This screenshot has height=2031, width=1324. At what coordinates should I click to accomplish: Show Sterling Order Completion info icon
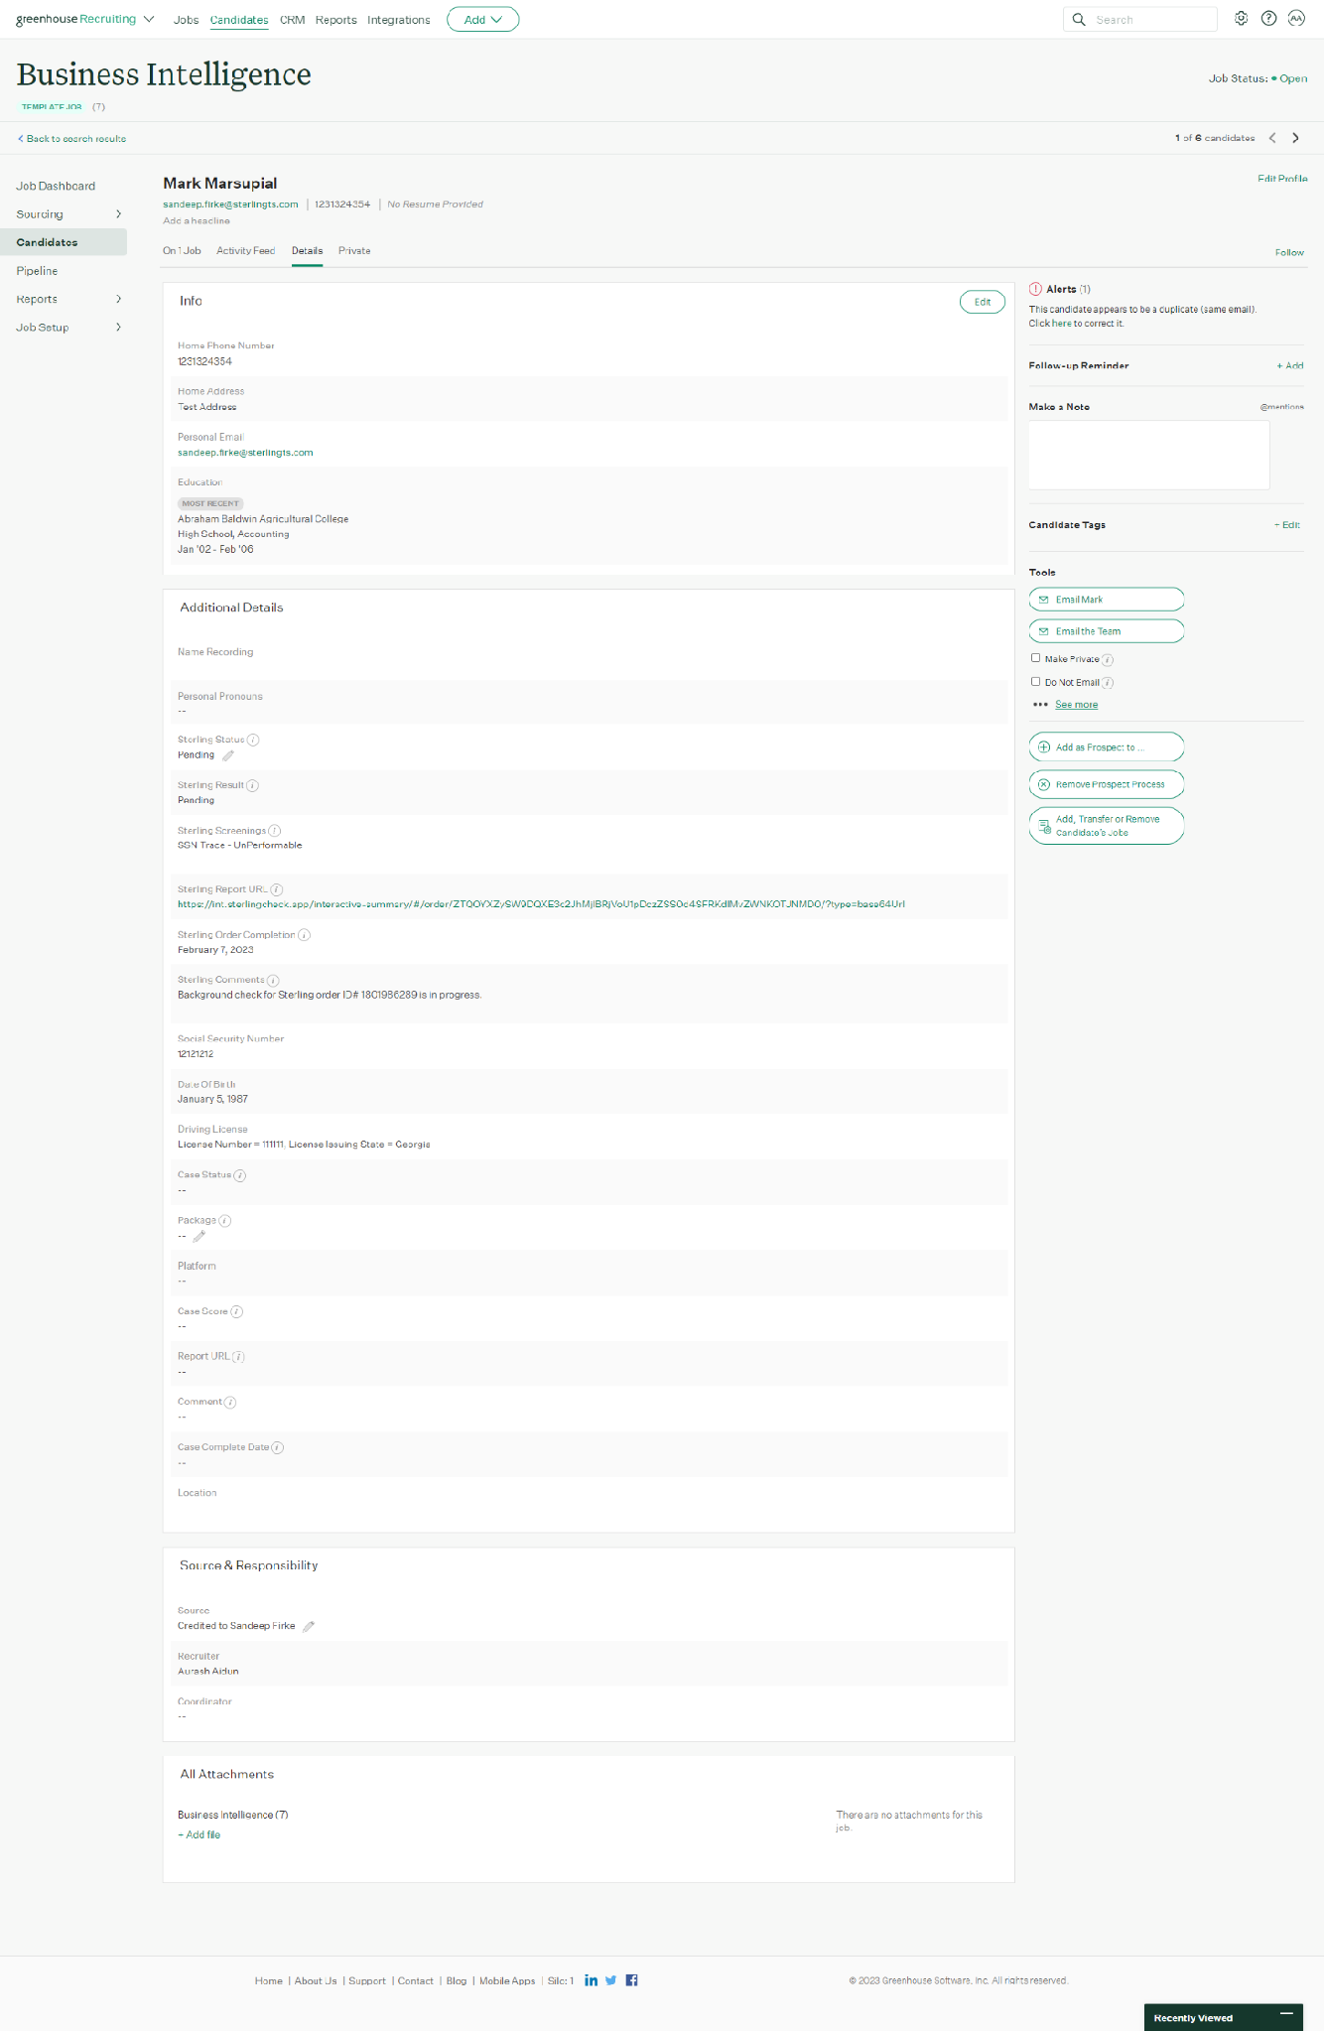pos(304,935)
